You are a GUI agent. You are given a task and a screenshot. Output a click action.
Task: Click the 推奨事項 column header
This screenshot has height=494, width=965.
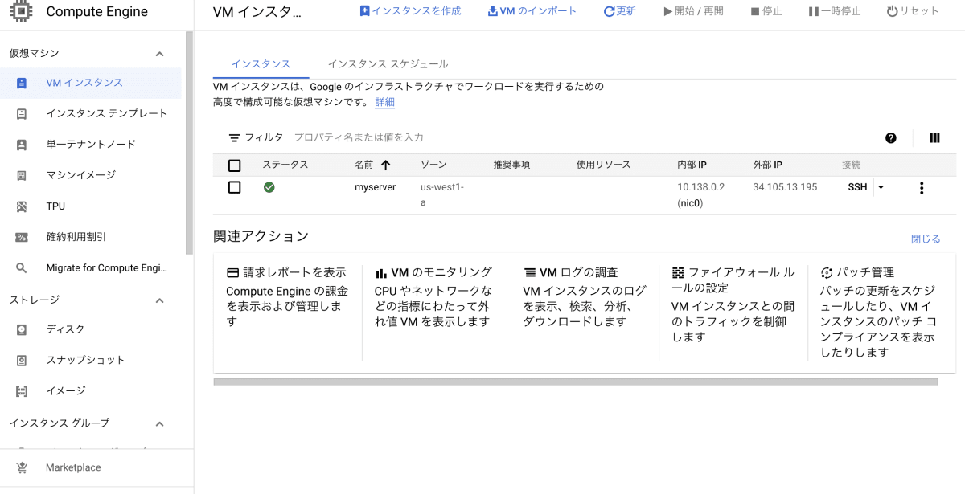click(511, 165)
